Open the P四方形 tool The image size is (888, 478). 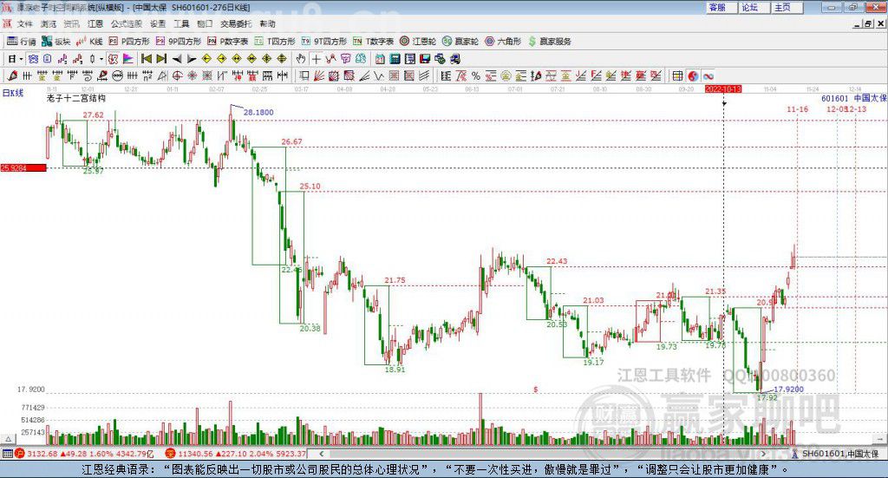click(x=129, y=42)
